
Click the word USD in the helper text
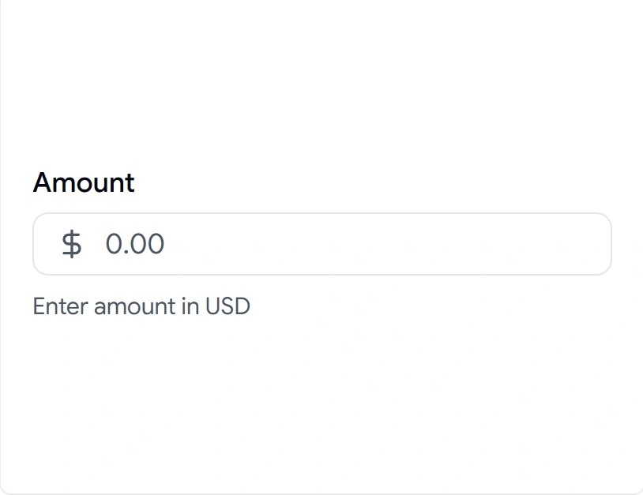point(227,306)
